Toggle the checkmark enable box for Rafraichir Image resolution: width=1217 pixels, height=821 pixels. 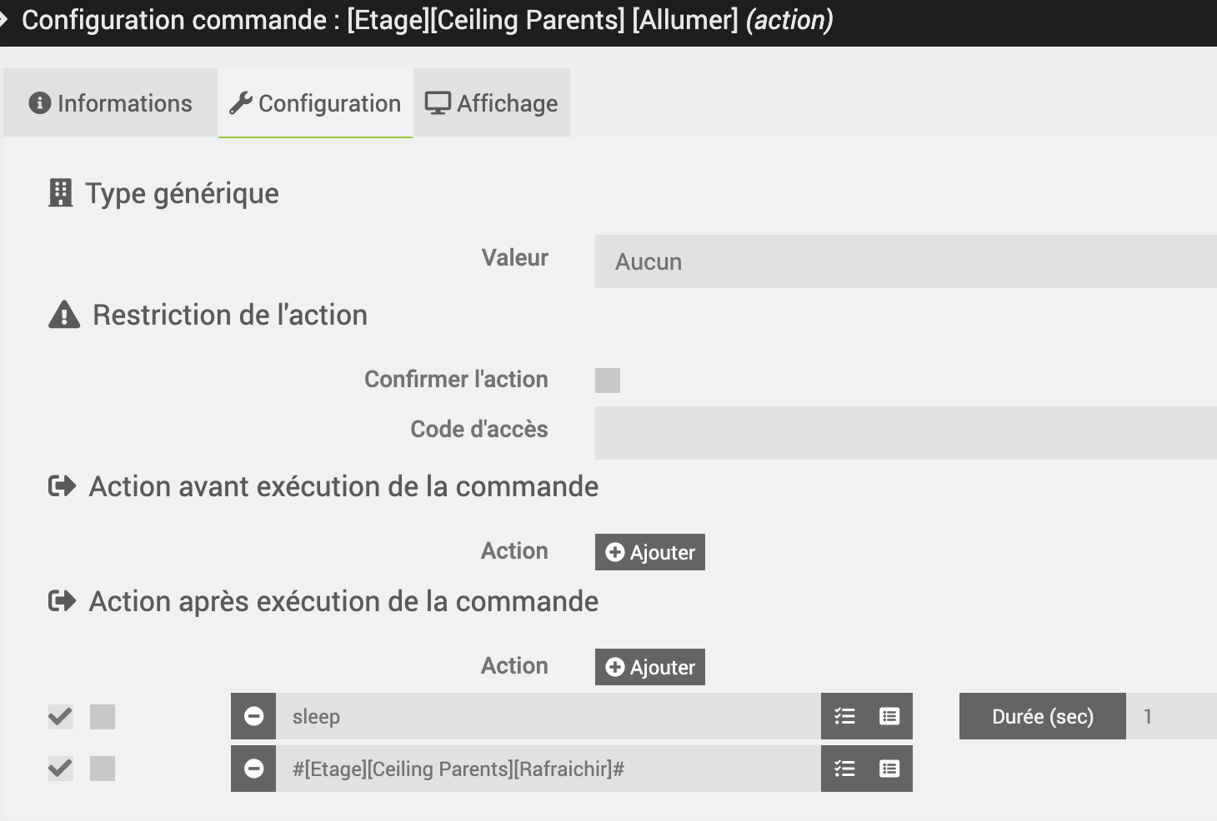pos(60,769)
